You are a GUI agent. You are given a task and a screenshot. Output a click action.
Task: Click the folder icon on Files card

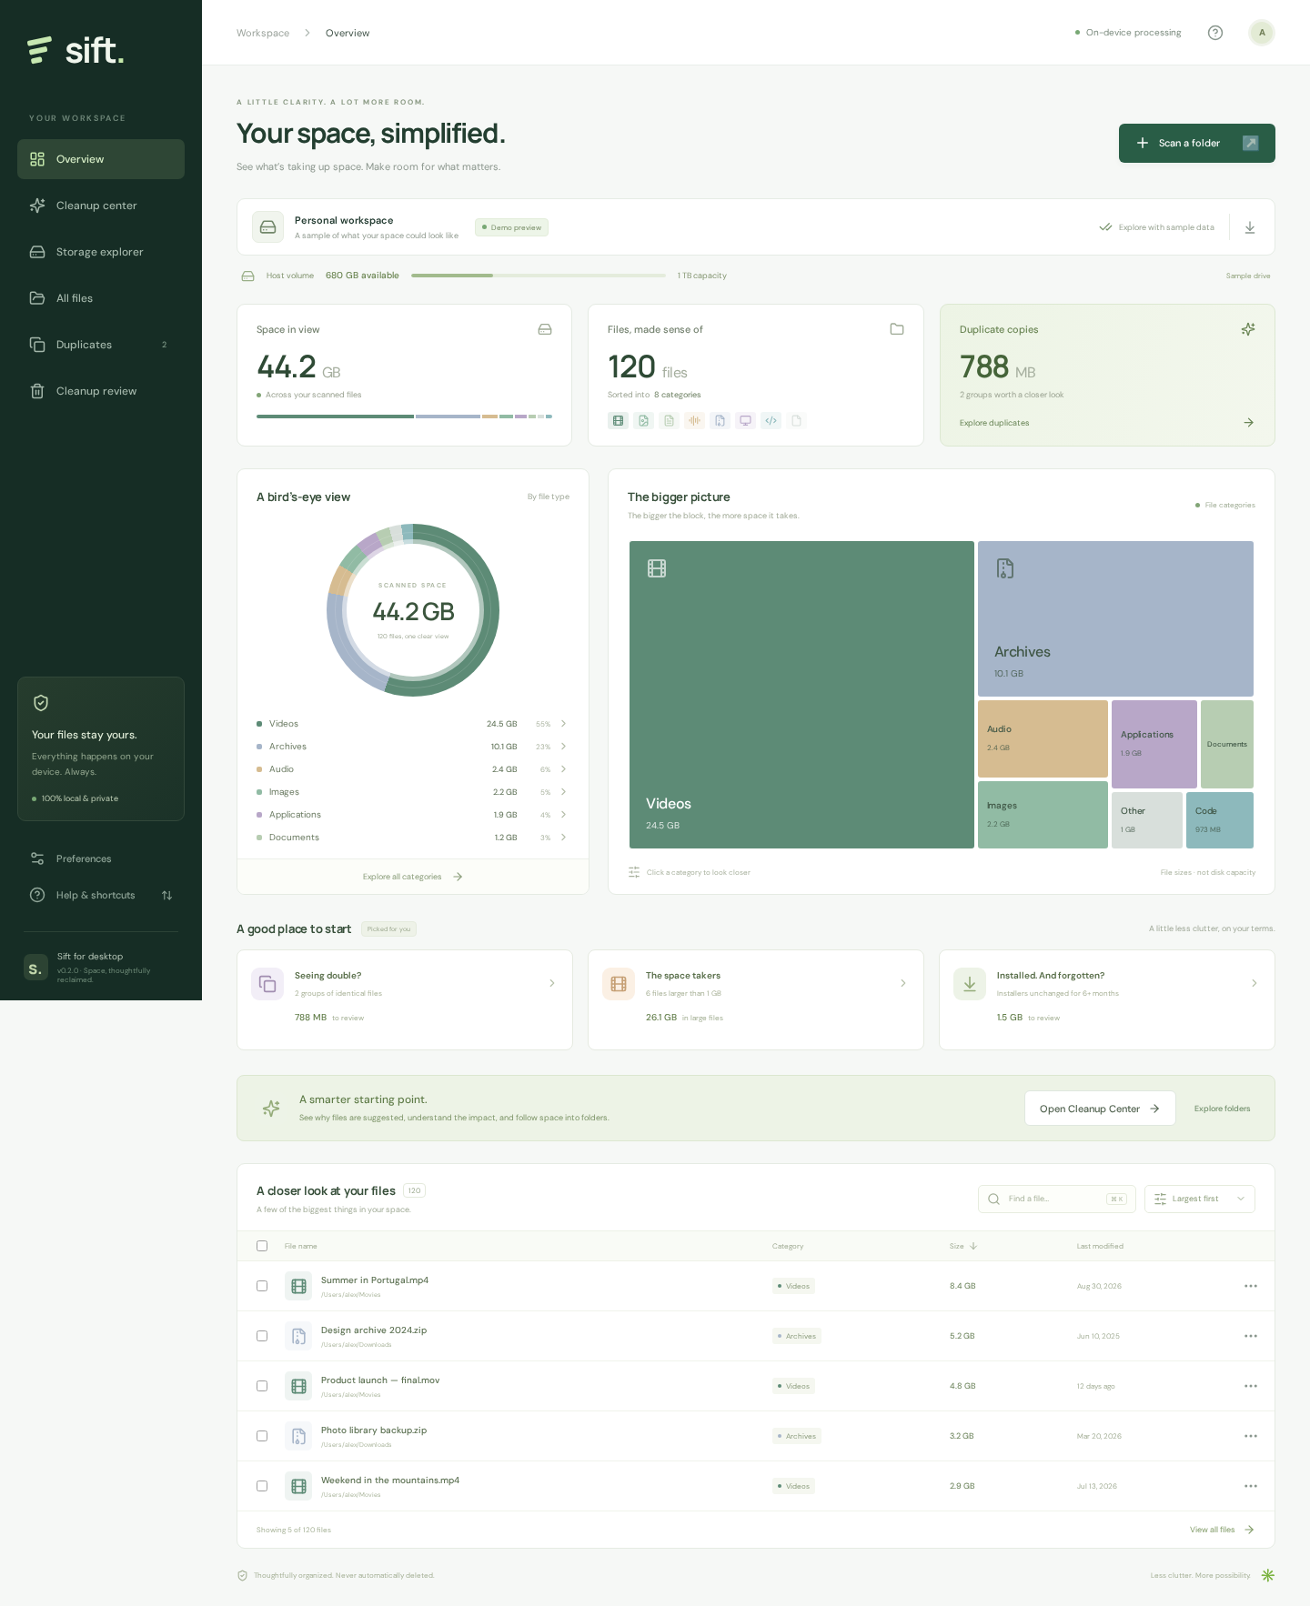(x=897, y=329)
